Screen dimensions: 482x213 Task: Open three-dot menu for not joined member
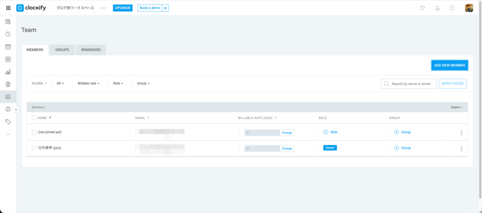(x=461, y=133)
